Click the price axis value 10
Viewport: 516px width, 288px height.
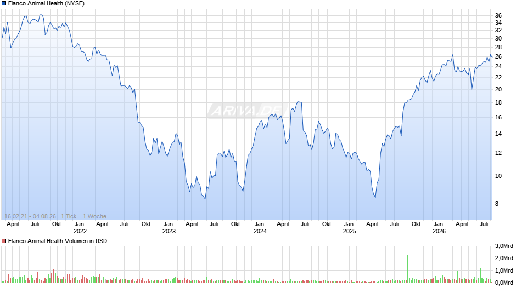[498, 176]
